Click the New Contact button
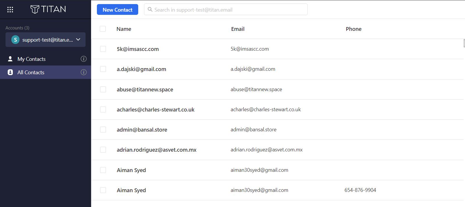The width and height of the screenshot is (465, 207). 118,10
